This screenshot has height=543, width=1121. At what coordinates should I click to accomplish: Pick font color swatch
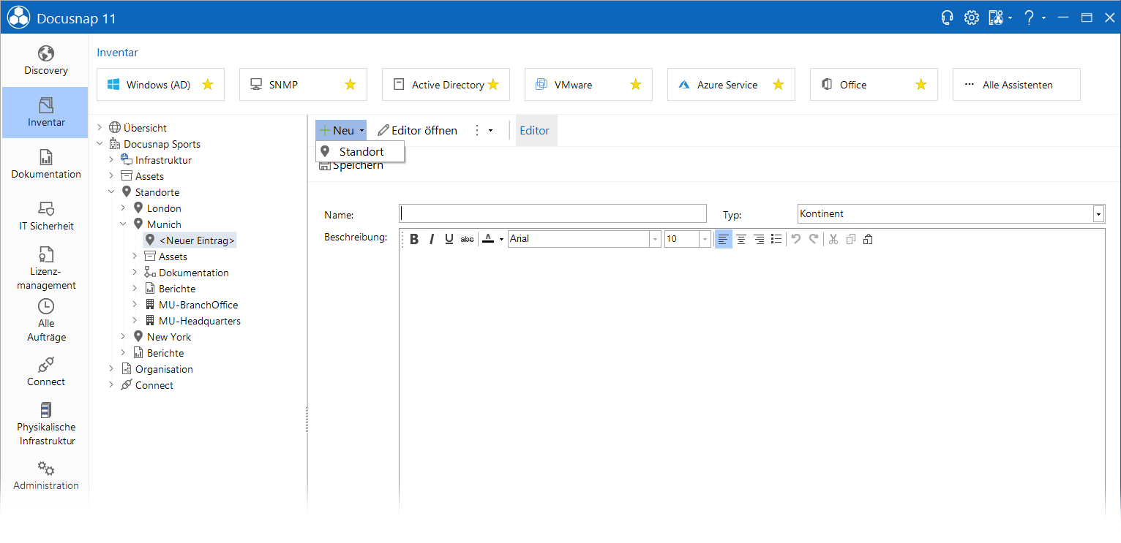(488, 239)
